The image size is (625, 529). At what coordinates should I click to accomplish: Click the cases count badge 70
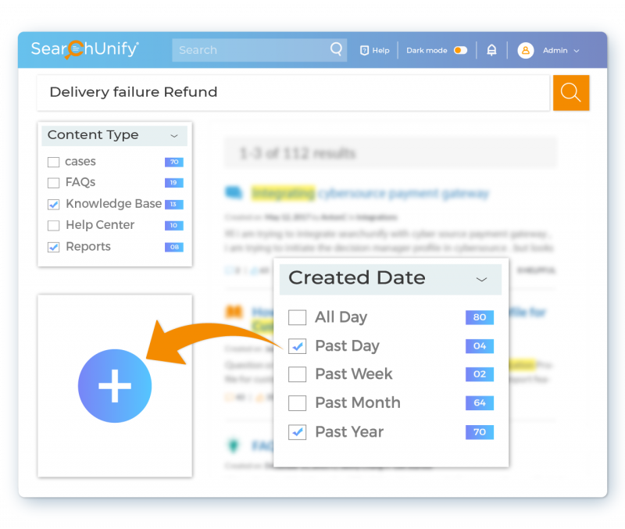click(174, 162)
